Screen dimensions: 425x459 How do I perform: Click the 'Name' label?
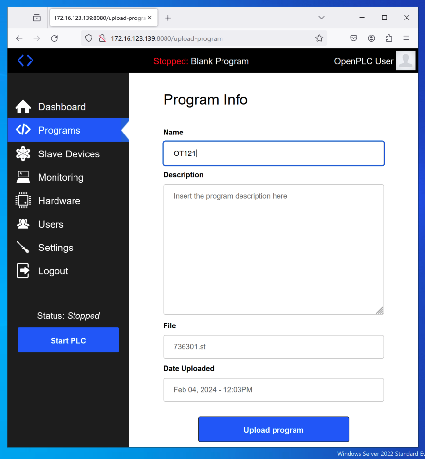173,132
